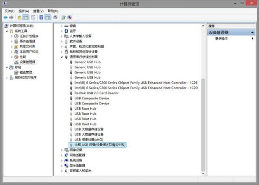Collapse the 系统工具 tree node
The height and width of the screenshot is (185, 259).
7,31
